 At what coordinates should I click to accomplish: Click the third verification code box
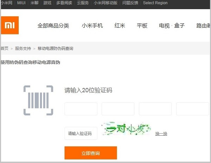(155, 109)
